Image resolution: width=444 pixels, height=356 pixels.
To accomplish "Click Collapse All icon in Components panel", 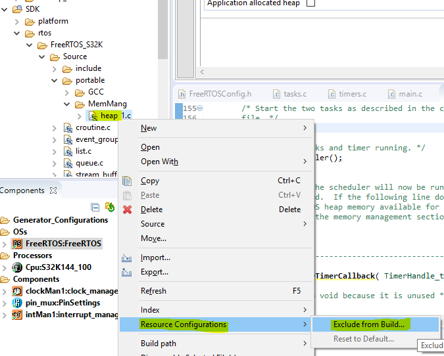I will [x=95, y=208].
